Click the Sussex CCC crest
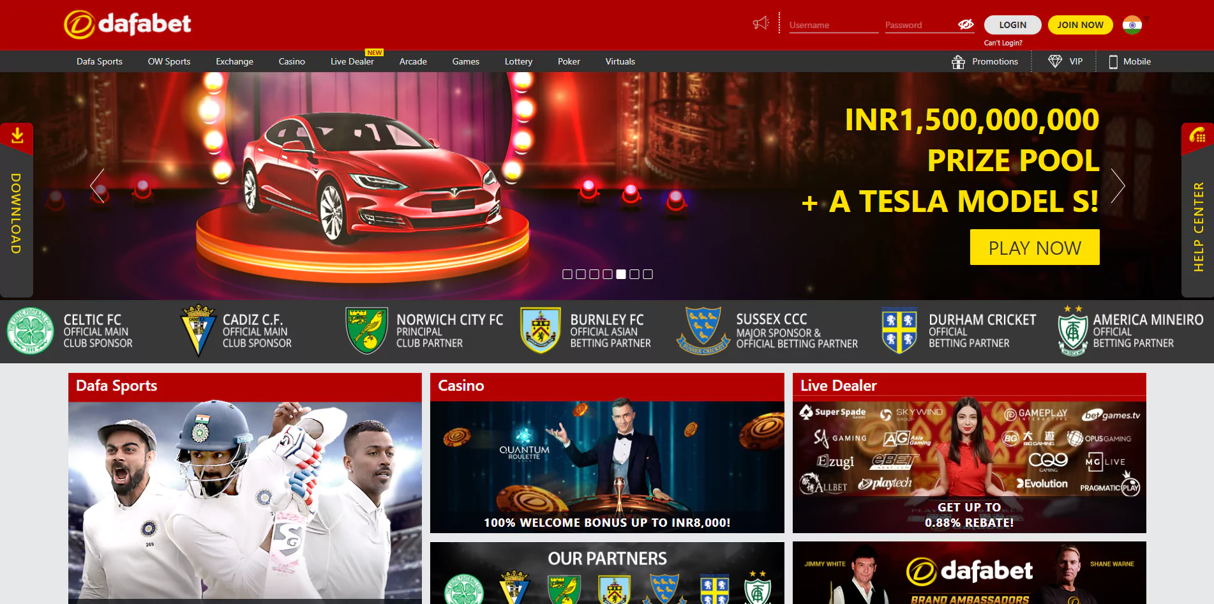Viewport: 1214px width, 604px height. point(703,331)
